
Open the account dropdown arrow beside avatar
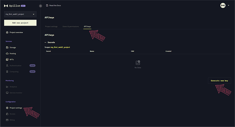point(229,5)
